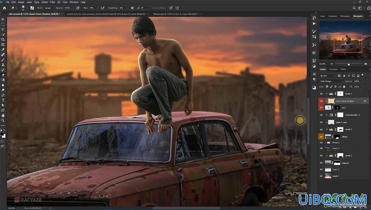Open the eraser Mode dropdown
Viewport: 371px width, 210px height.
(x=49, y=8)
